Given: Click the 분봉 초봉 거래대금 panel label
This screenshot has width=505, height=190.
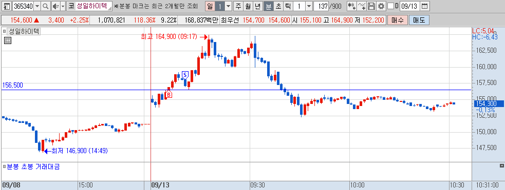Looking at the screenshot, I should pos(33,166).
